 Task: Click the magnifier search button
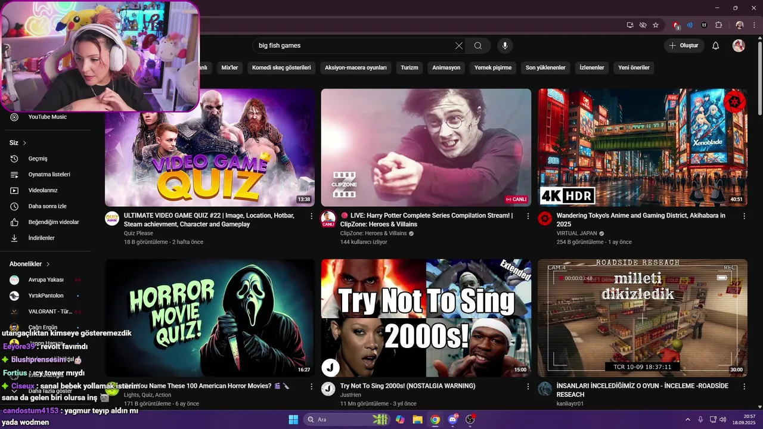[x=478, y=46]
